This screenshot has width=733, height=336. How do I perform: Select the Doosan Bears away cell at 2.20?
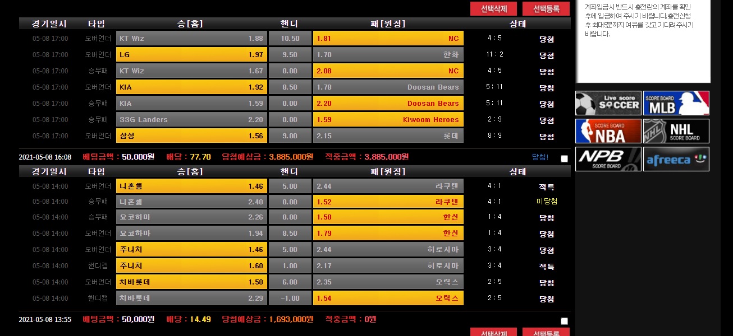[x=388, y=104]
